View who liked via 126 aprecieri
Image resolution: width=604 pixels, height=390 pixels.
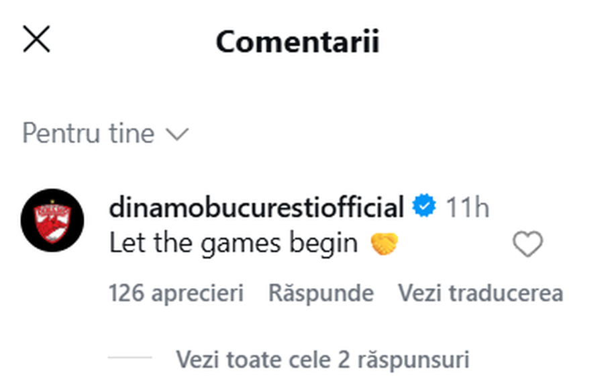point(177,293)
